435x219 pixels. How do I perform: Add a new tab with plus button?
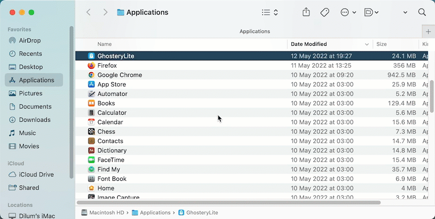428,32
